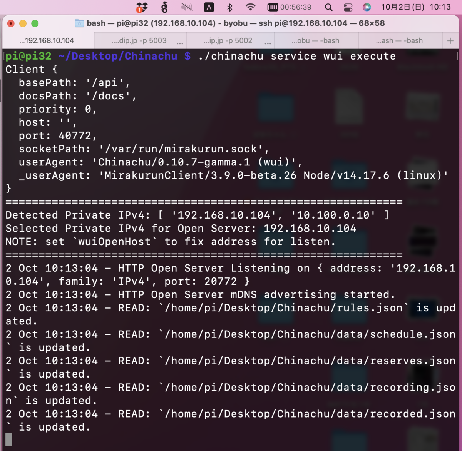Viewport: 462px width, 451px height.
Task: Select the "A" input source icon
Action: [209, 7]
